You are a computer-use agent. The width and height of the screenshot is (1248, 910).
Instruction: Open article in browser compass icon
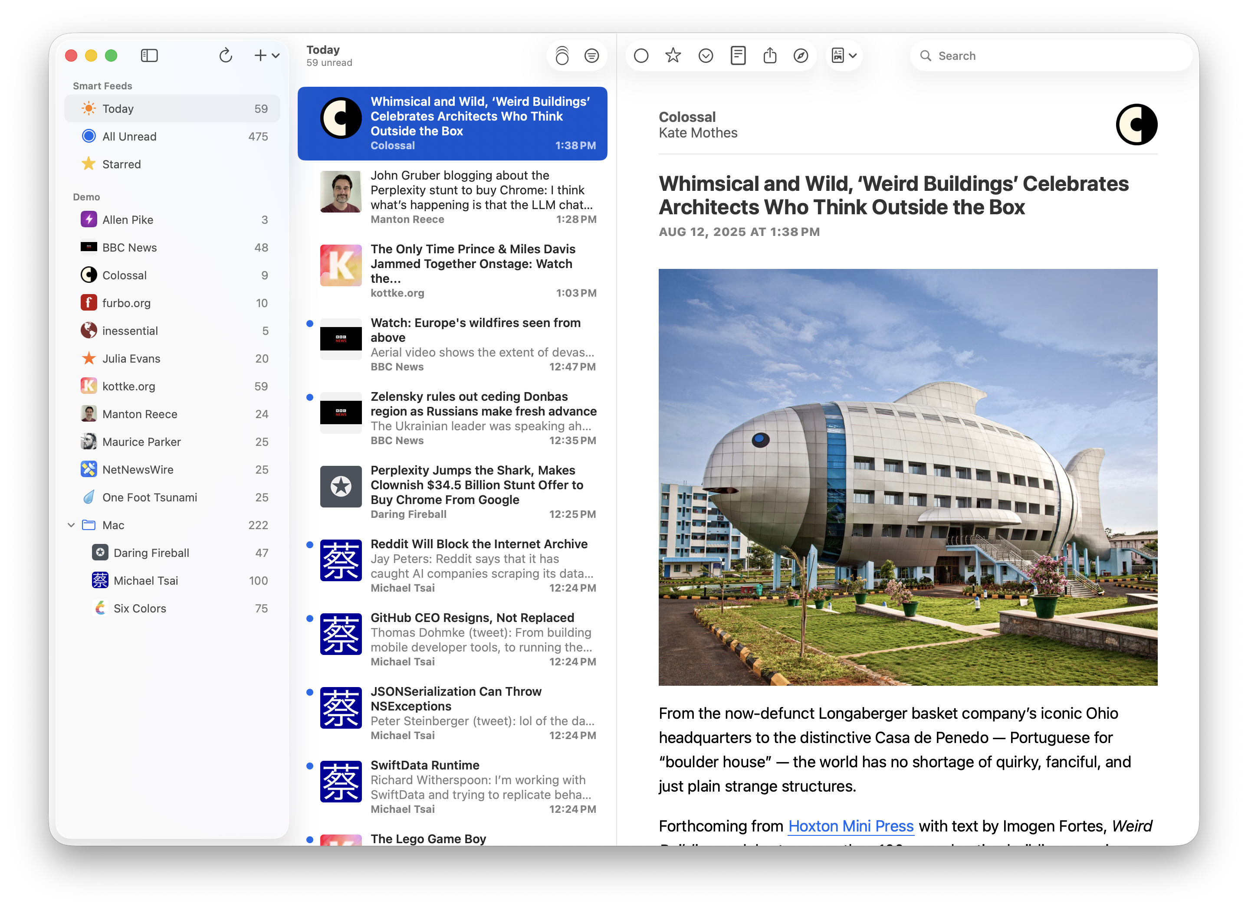pos(801,56)
